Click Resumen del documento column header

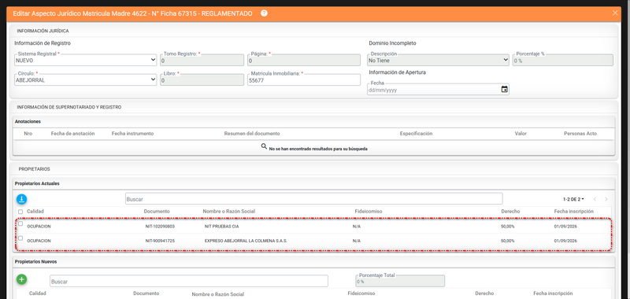(252, 134)
